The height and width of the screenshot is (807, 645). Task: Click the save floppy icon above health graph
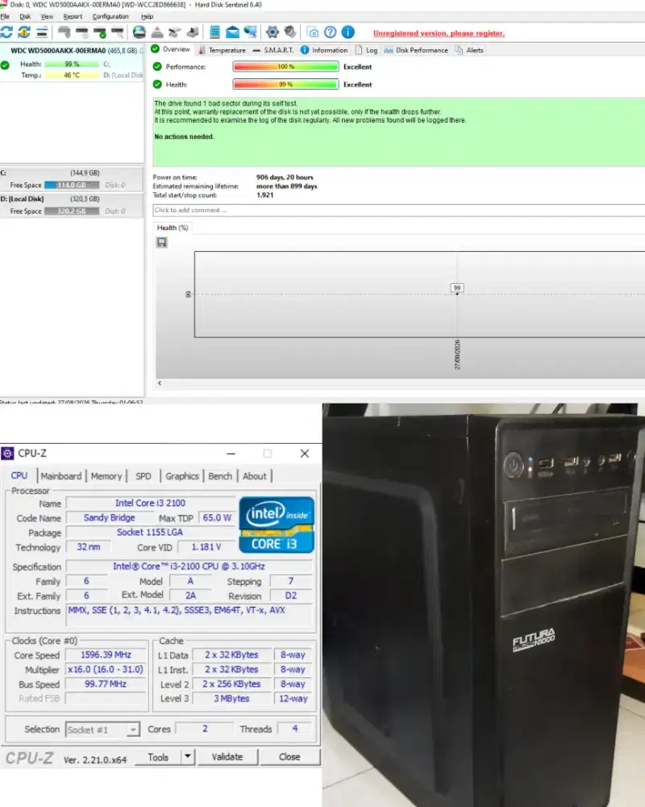point(162,242)
